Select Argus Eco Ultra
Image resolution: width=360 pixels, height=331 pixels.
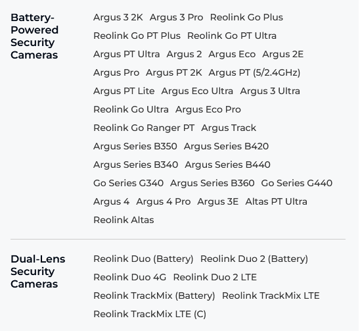tap(197, 91)
